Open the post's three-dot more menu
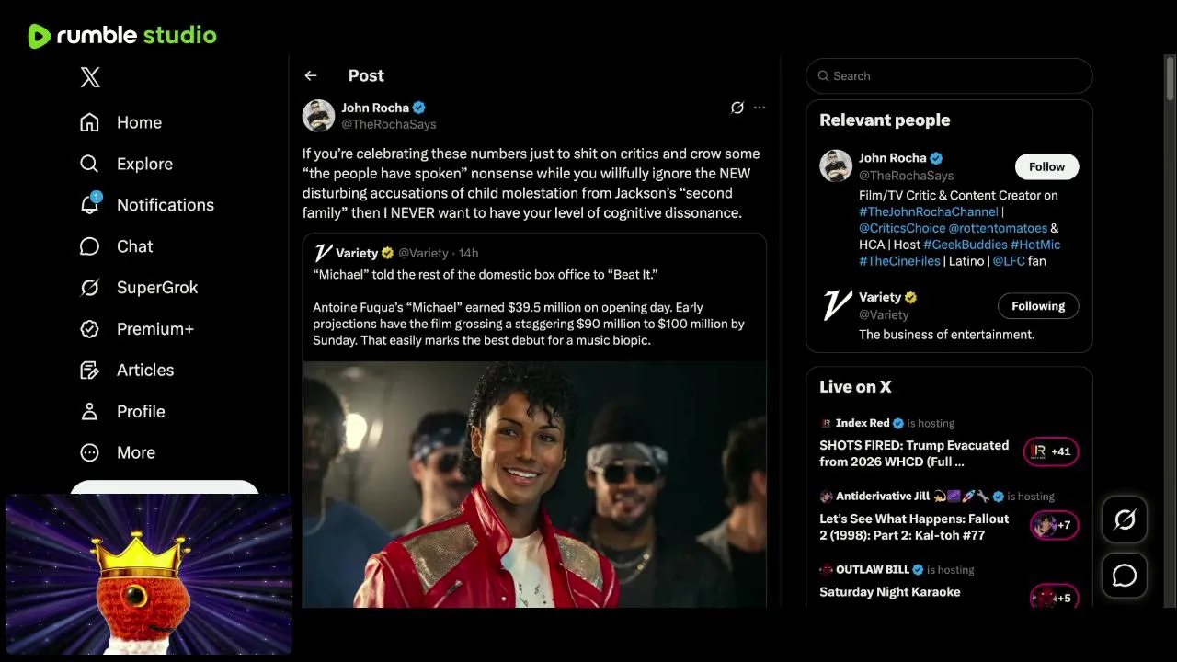The height and width of the screenshot is (662, 1177). tap(760, 108)
